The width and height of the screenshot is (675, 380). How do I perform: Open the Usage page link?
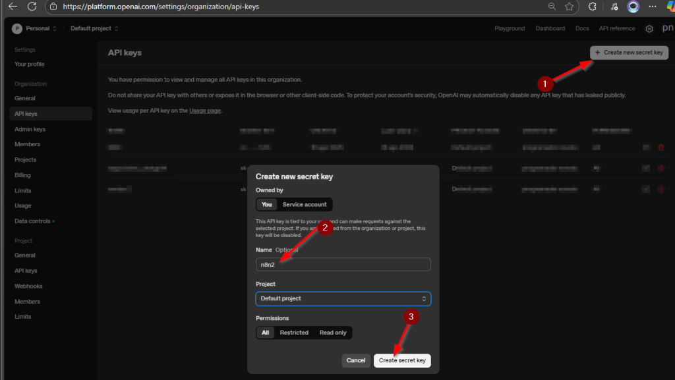(x=205, y=111)
